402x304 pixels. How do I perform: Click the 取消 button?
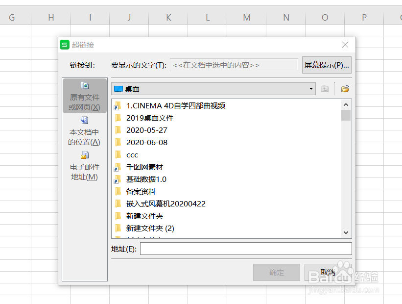click(x=329, y=272)
